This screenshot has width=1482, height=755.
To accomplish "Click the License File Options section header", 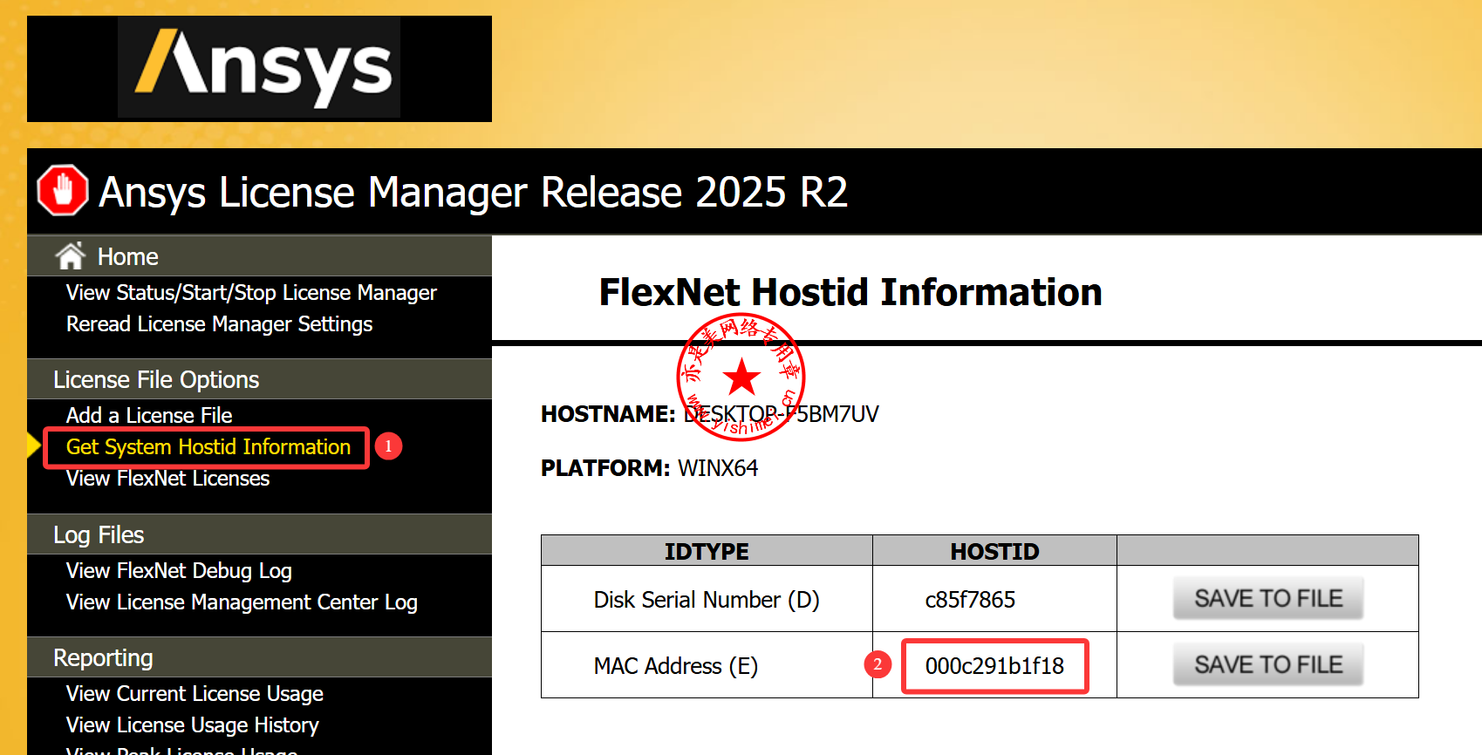I will pos(156,380).
